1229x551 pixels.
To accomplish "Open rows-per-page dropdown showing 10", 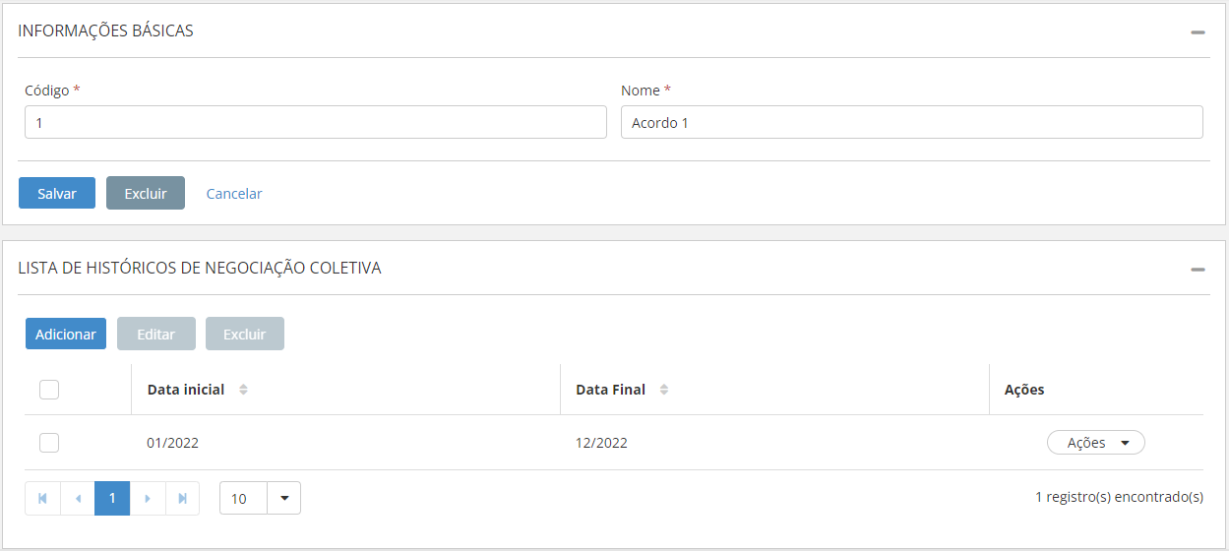I will click(283, 499).
